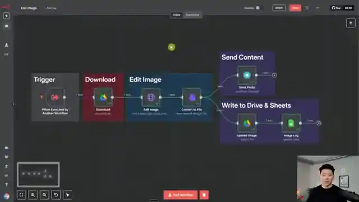Screen dimensions: 359x202
Task: Switch to the Editor tab
Action: pos(177,15)
